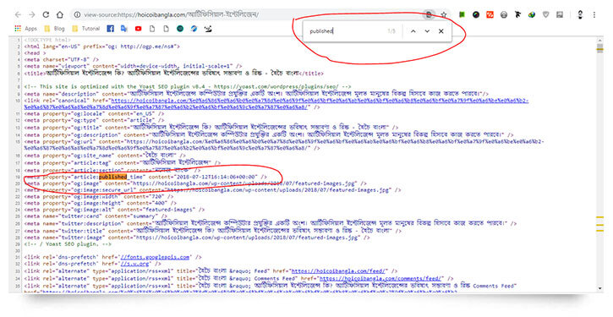Open the black figure bookmark icon
The image size is (613, 317).
pyautogui.click(x=208, y=29)
